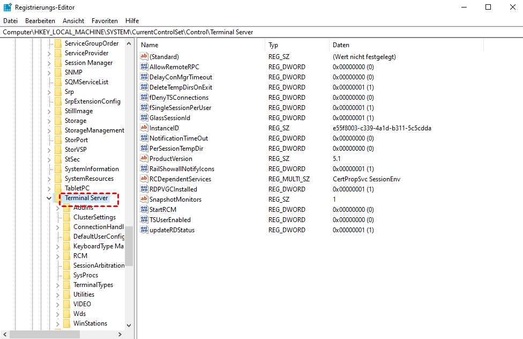Click the RCDependentServices multi-string icon

(144, 179)
